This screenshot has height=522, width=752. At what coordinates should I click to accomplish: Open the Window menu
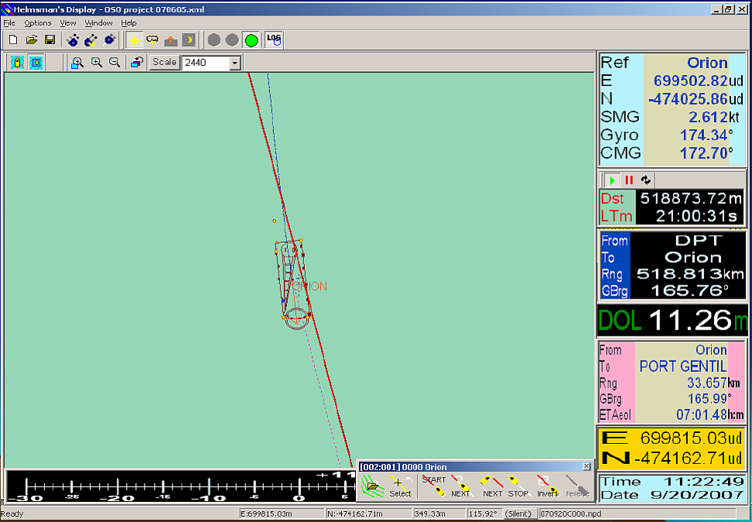pyautogui.click(x=98, y=23)
